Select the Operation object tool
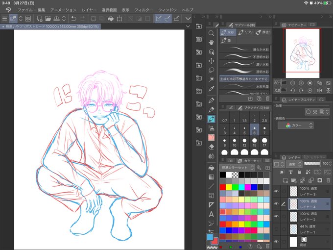The width and height of the screenshot is (333, 250). click(211, 52)
